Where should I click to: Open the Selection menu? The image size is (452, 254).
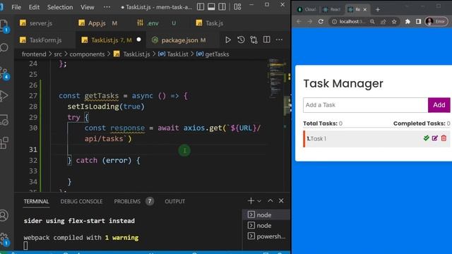[x=60, y=7]
